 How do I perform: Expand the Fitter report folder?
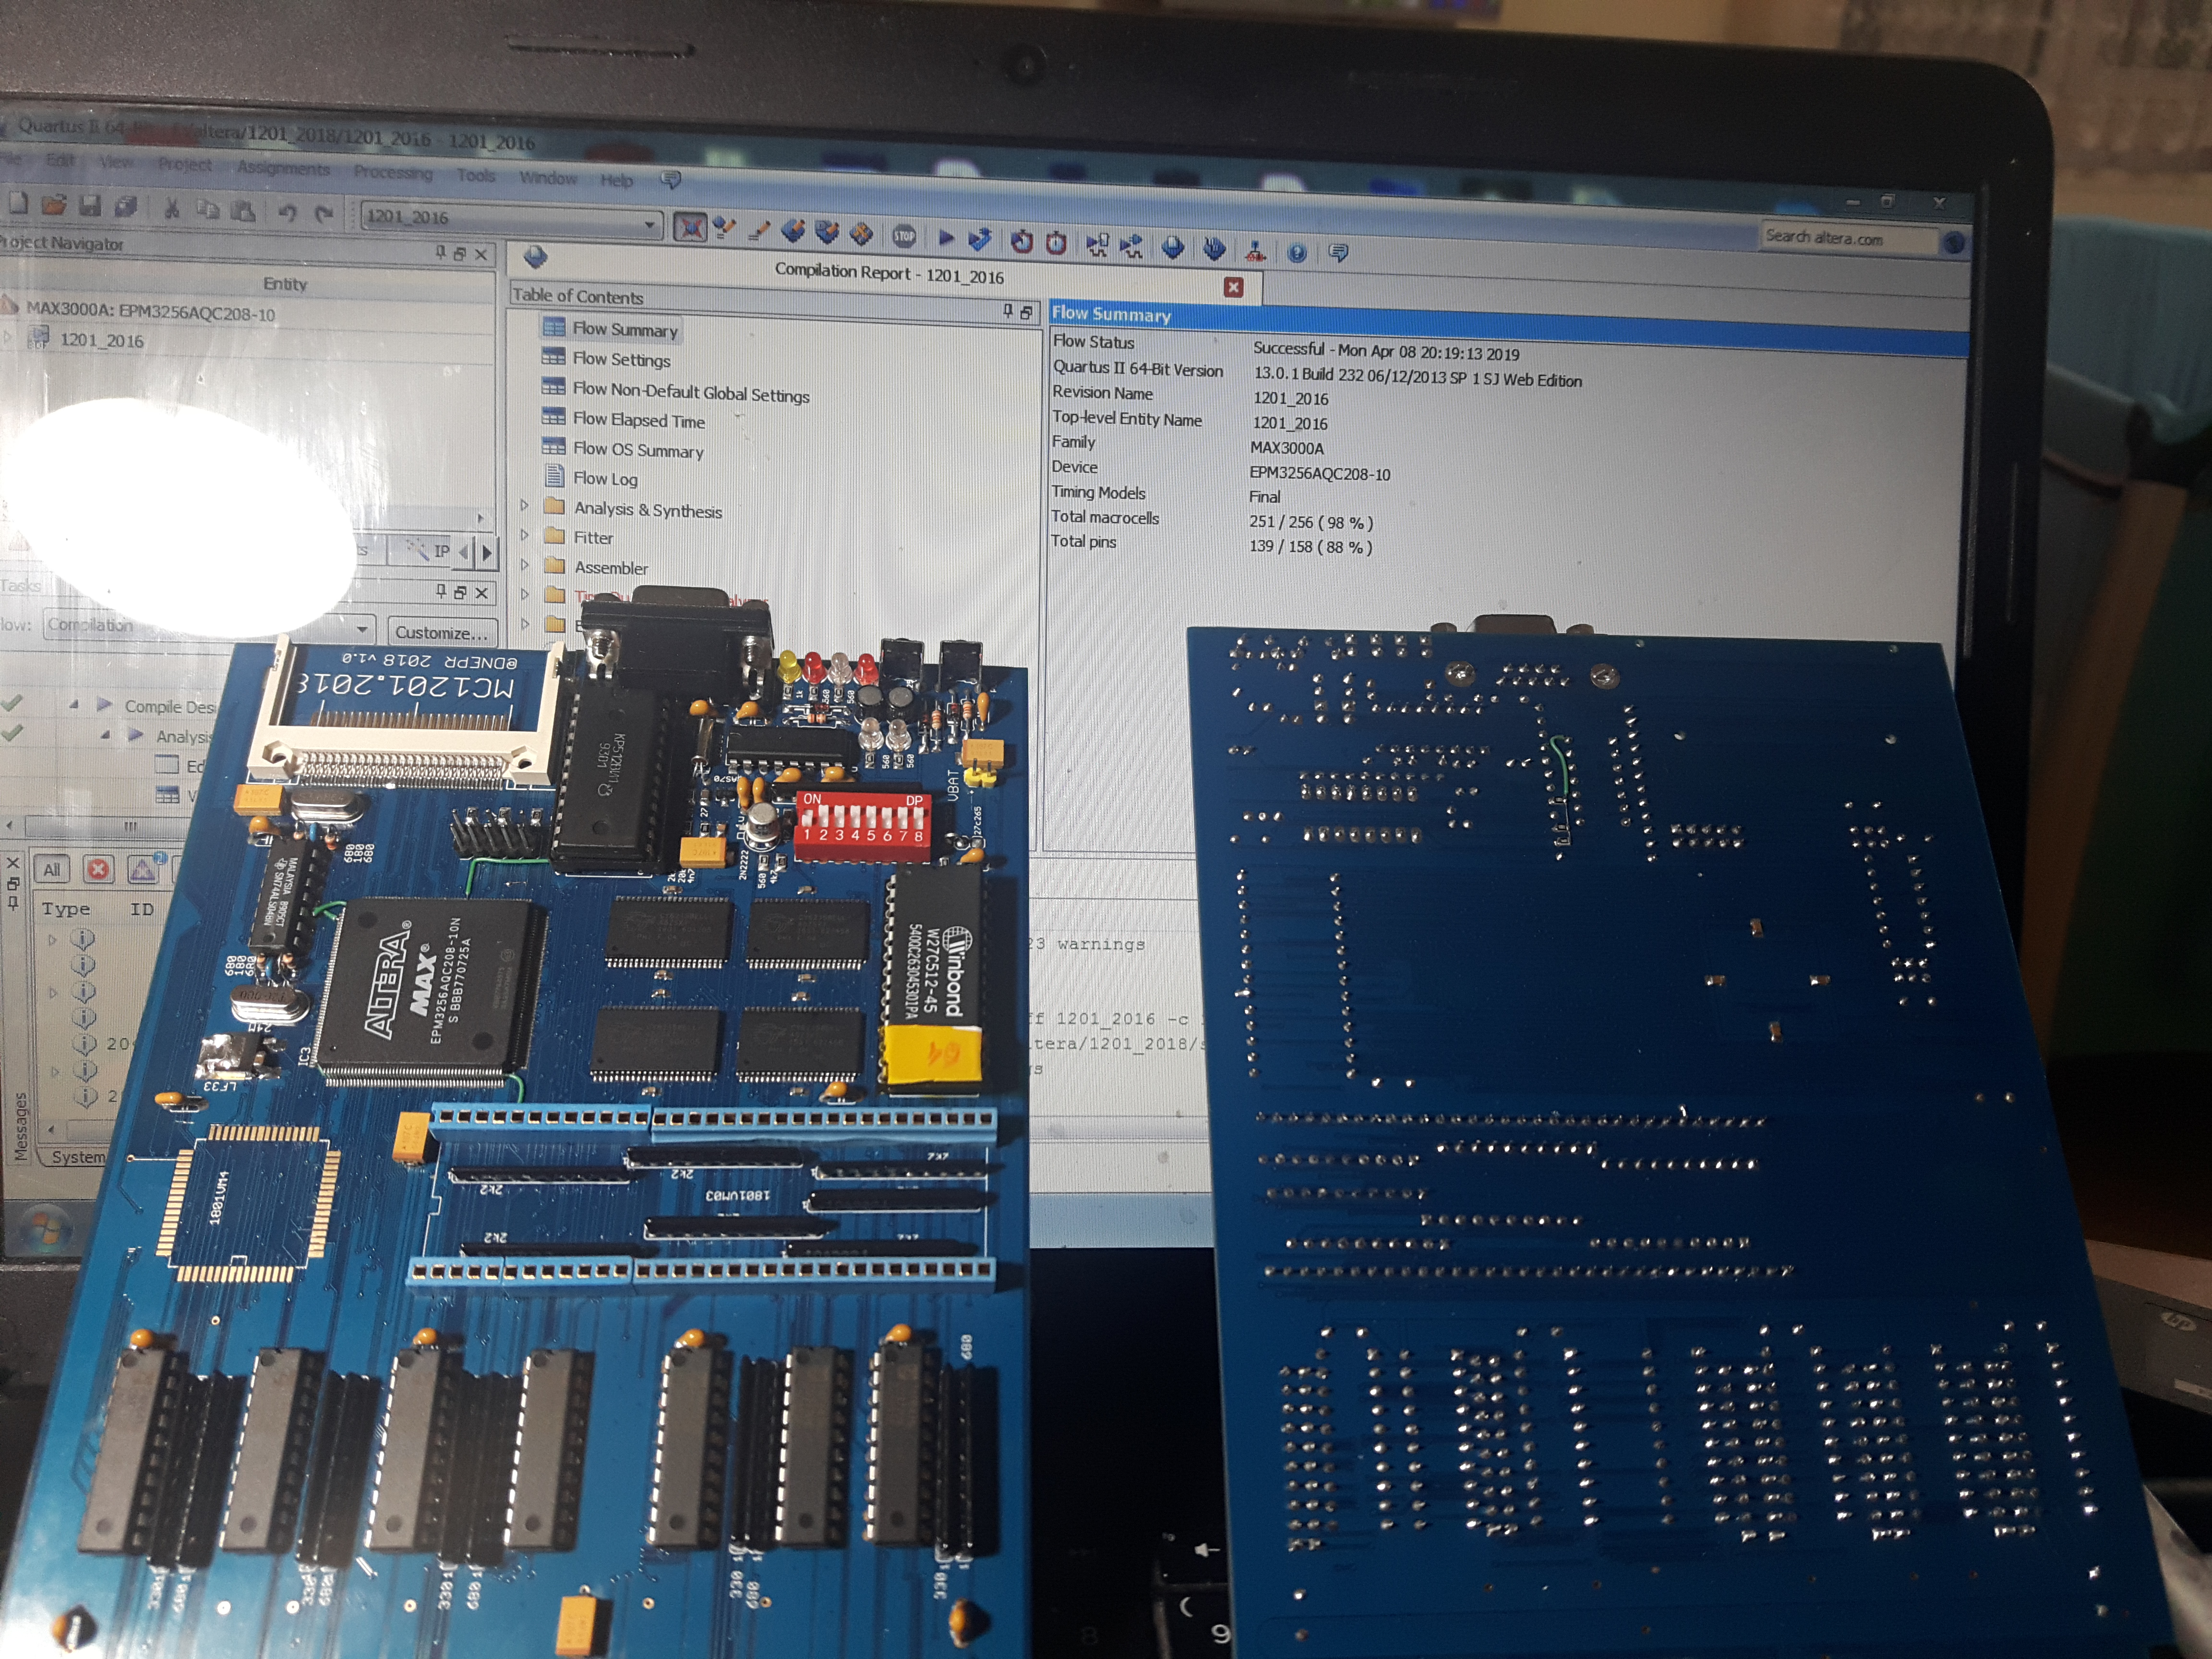[524, 536]
